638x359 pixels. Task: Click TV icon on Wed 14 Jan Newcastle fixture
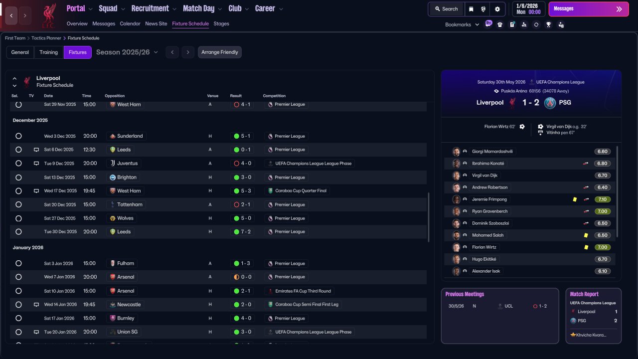(x=36, y=305)
